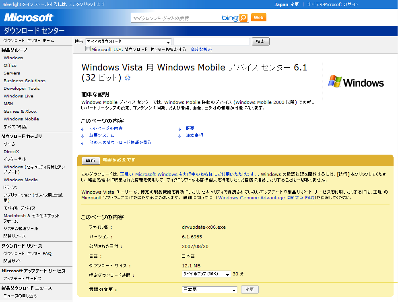The height and width of the screenshot is (302, 398).
Task: Open ダウンロード センター FAQ link
Action: click(27, 254)
